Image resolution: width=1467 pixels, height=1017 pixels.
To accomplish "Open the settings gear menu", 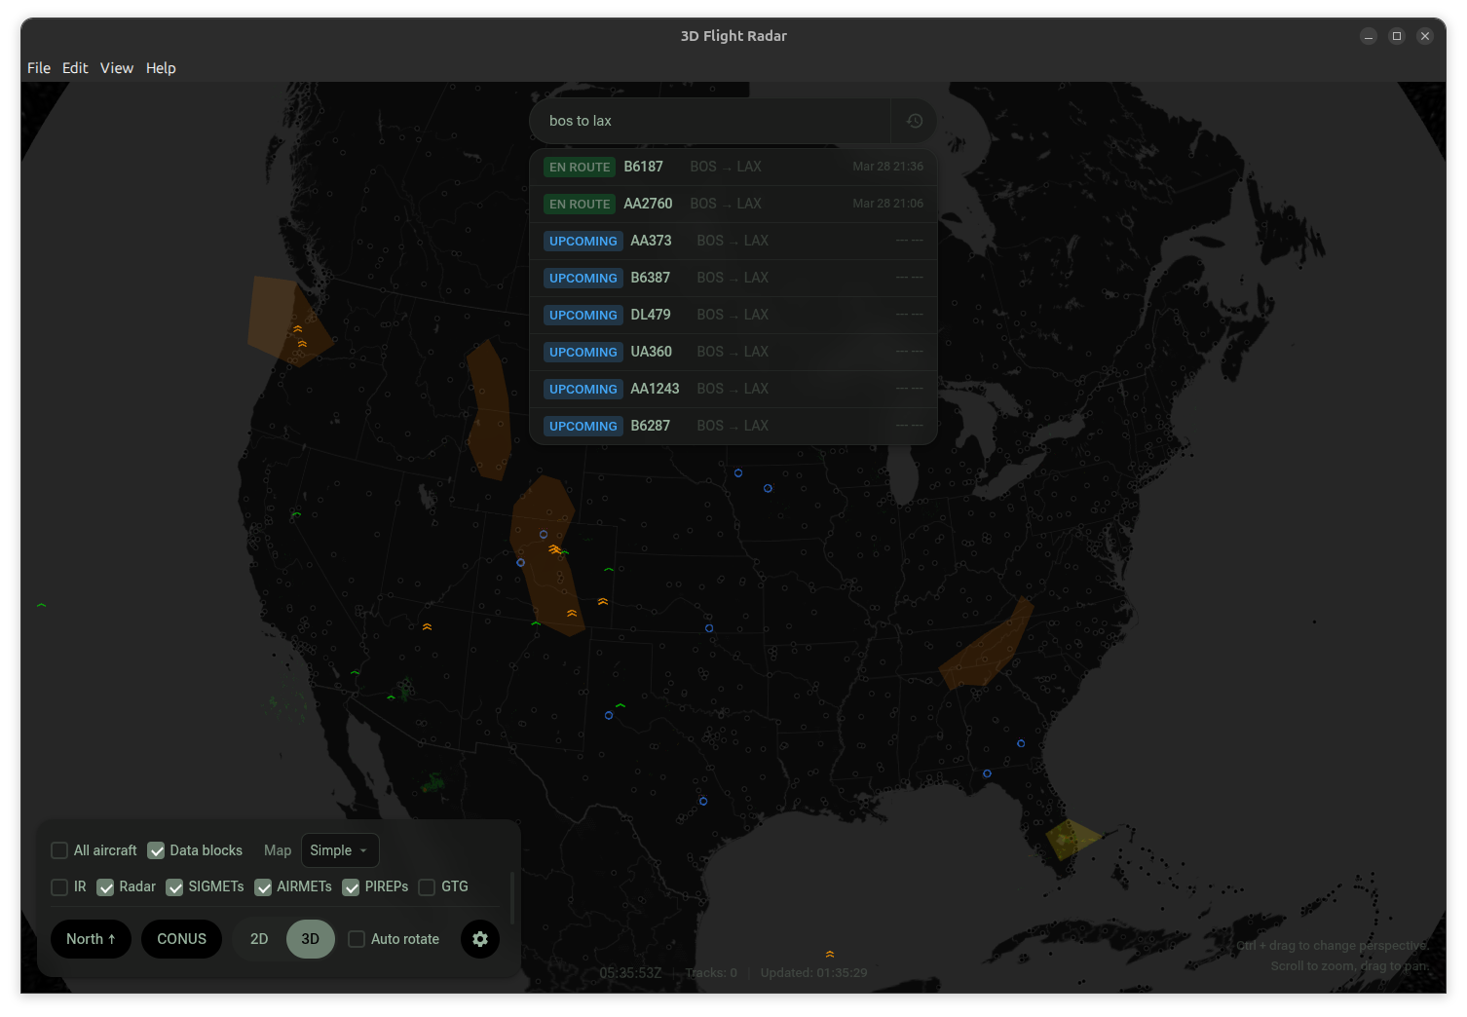I will point(479,939).
